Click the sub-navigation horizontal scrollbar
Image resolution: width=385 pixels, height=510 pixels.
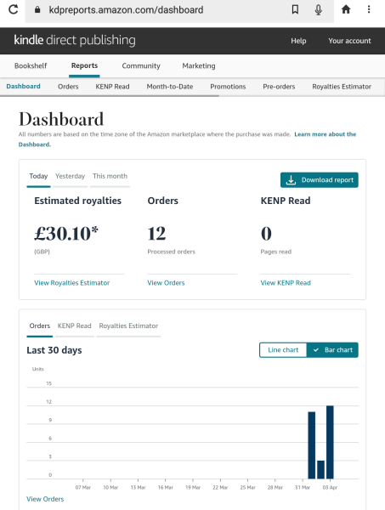coord(110,96)
